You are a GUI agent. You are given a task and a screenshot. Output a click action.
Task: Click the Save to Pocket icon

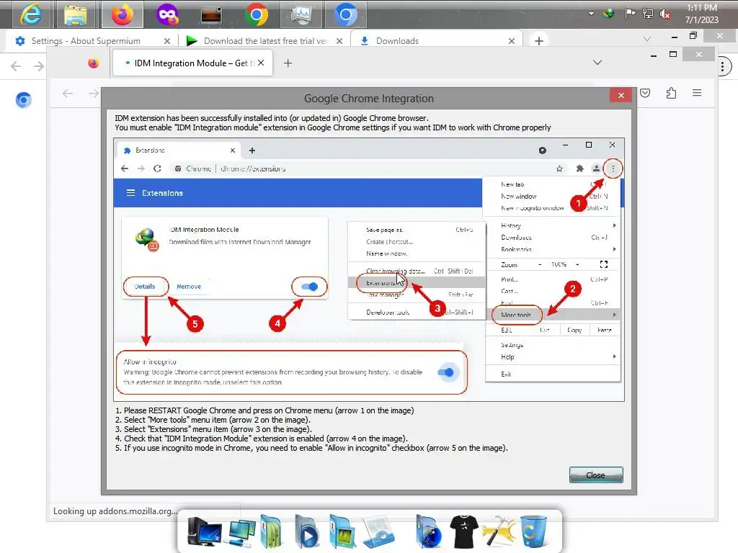(645, 93)
